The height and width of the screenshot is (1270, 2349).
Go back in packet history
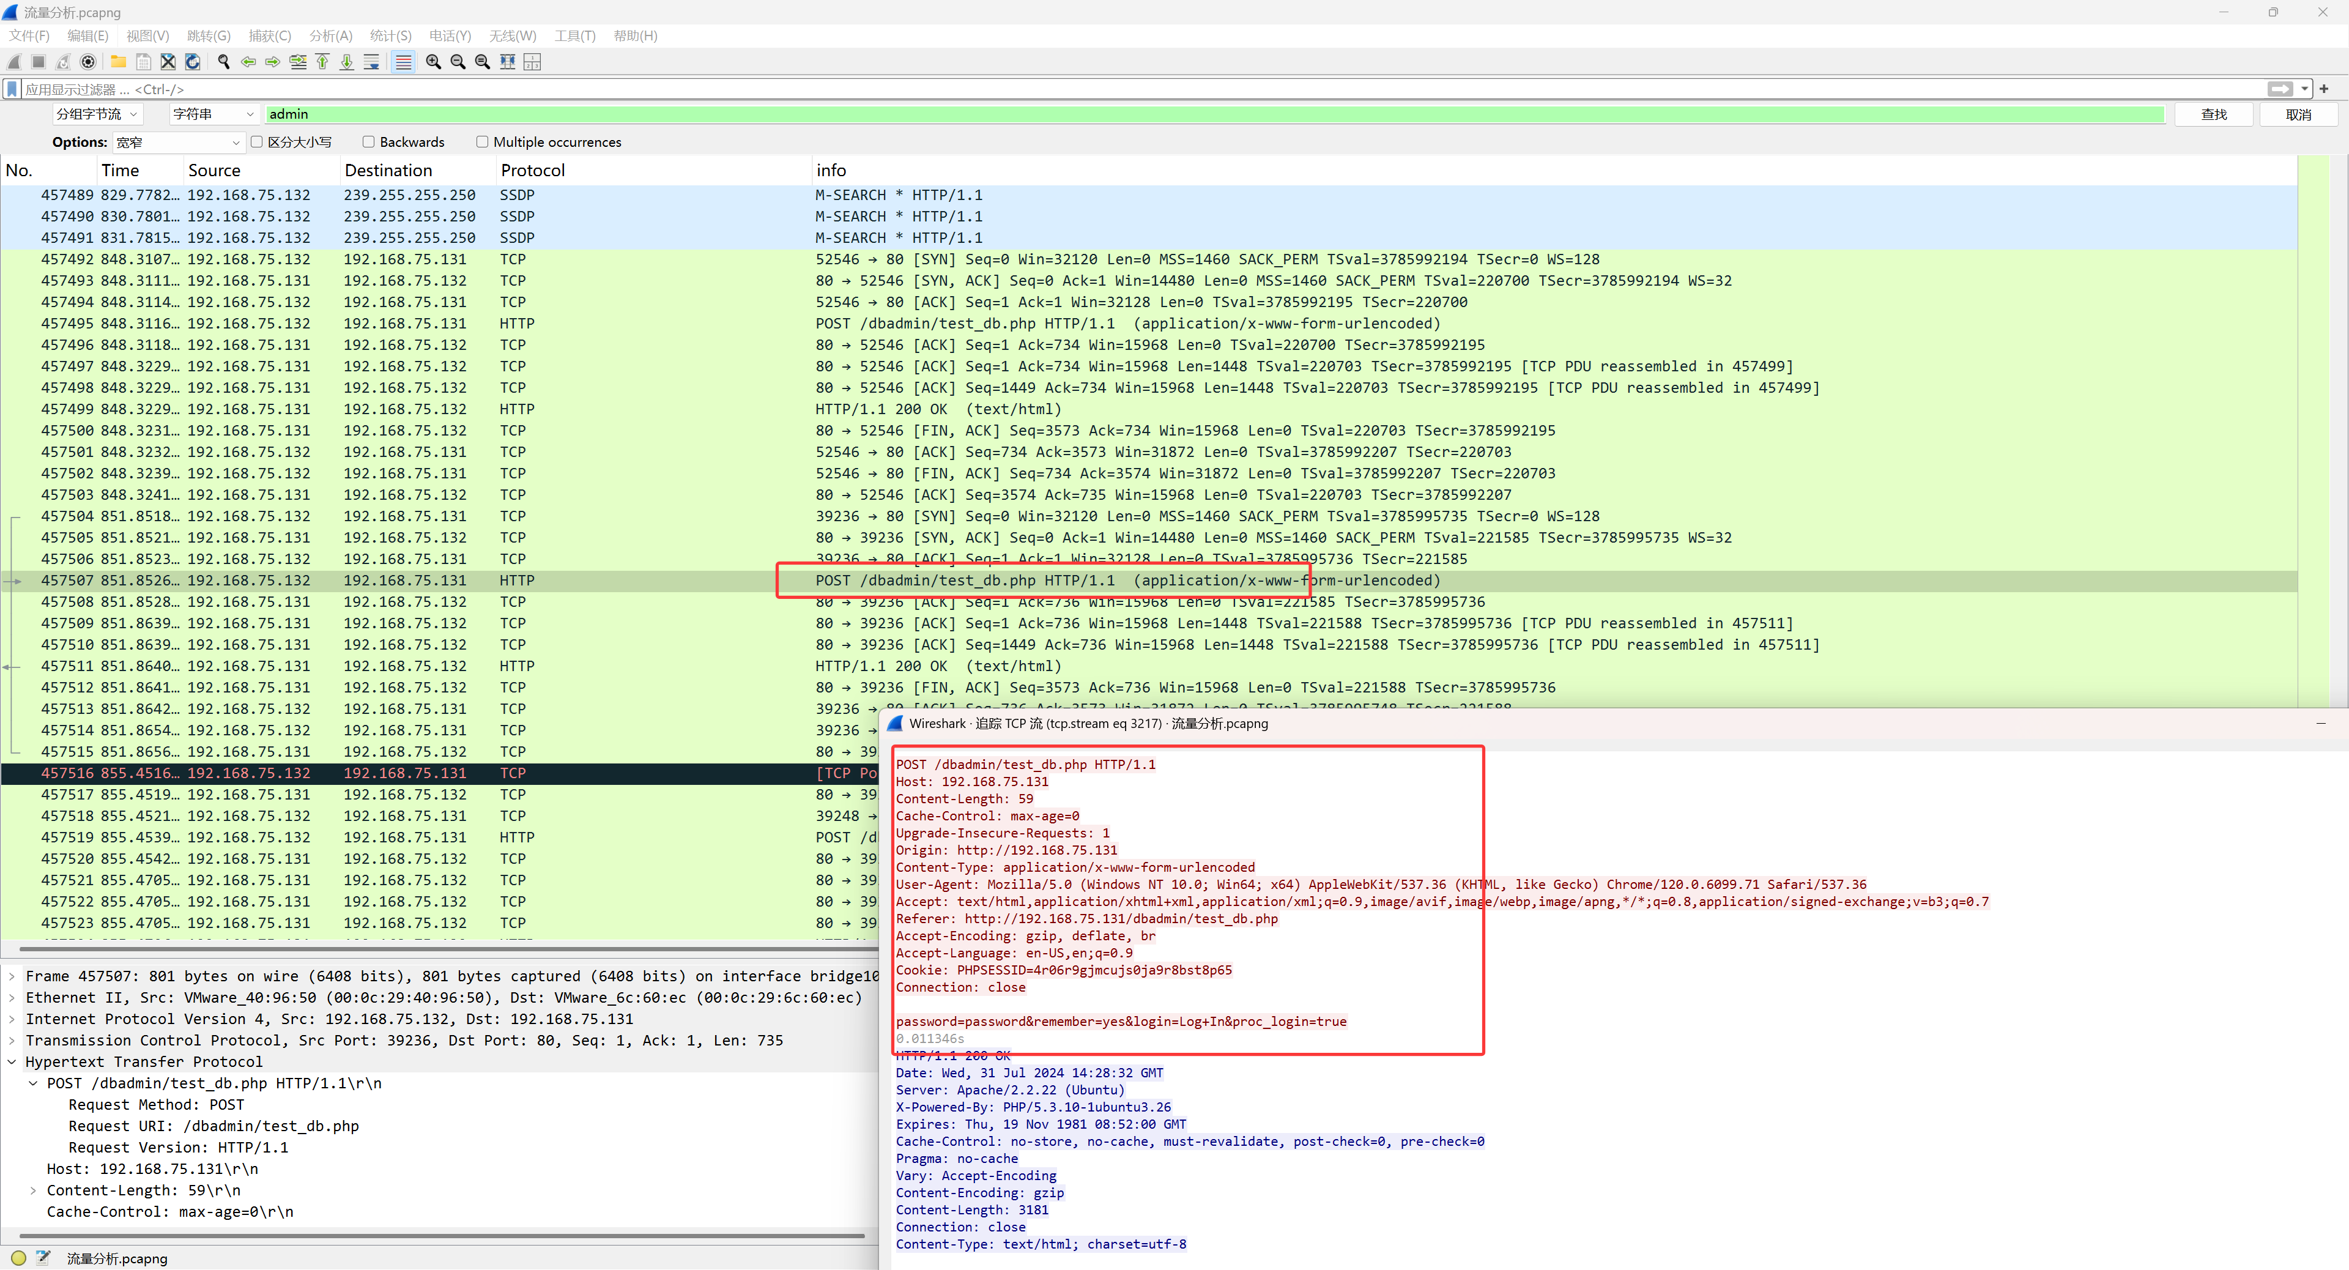pos(248,62)
